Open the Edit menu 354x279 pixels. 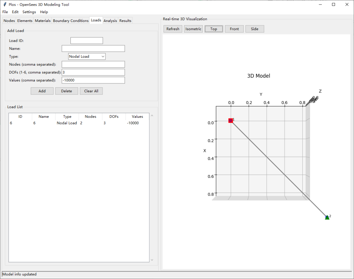(15, 12)
